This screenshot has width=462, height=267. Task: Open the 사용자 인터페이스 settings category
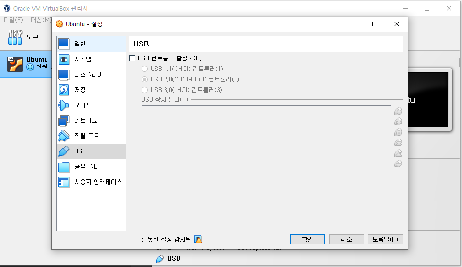(x=91, y=182)
